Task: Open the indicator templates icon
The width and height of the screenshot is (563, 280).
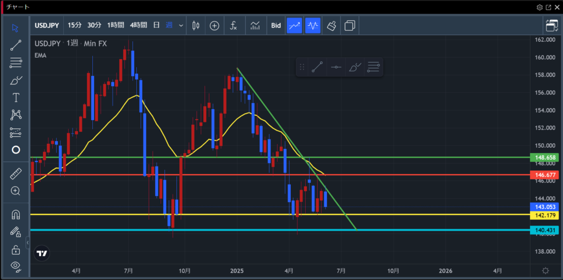Action: point(255,26)
